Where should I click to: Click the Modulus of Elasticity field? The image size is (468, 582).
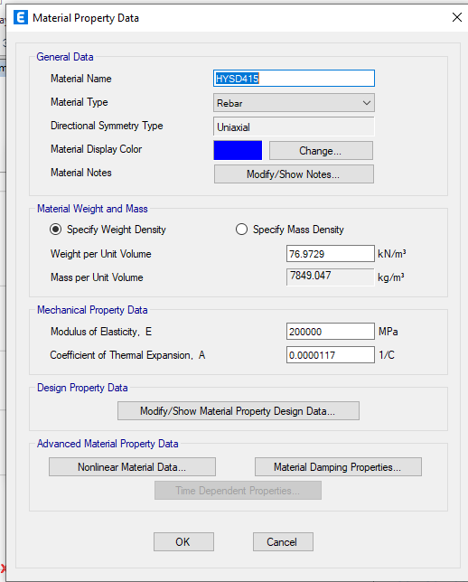(331, 331)
